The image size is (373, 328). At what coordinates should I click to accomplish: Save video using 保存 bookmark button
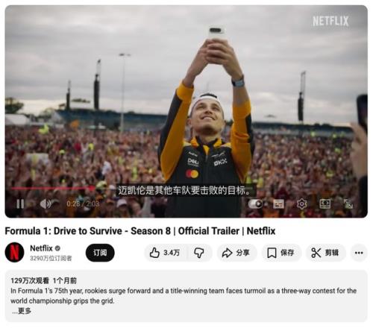tap(281, 253)
